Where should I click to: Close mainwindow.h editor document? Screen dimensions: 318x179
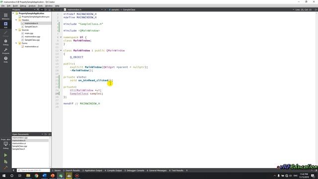tap(105, 9)
